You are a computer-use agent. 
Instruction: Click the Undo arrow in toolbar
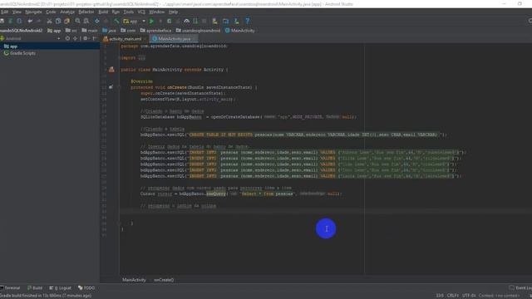click(30, 21)
